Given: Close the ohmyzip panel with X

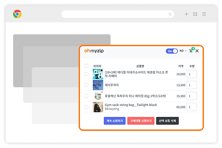Looking at the screenshot, I should pyautogui.click(x=197, y=51).
